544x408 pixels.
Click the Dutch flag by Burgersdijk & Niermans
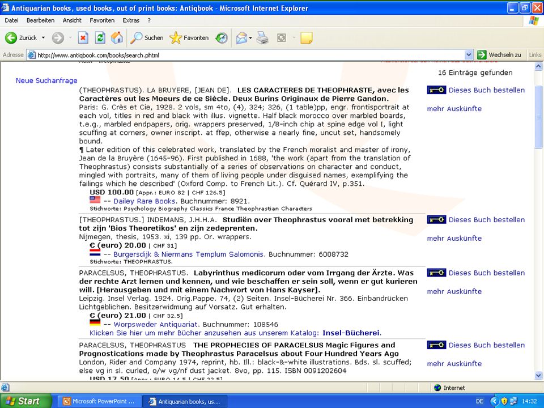tap(95, 253)
